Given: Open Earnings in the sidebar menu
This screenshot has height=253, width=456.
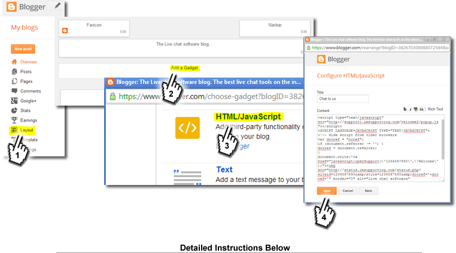Looking at the screenshot, I should [x=29, y=120].
